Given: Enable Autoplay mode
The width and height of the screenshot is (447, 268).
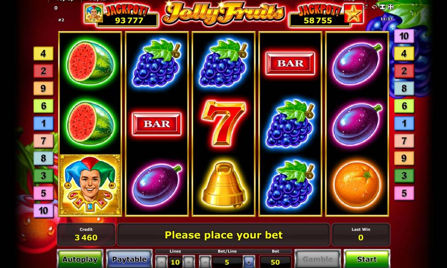Looking at the screenshot, I should pyautogui.click(x=80, y=259).
